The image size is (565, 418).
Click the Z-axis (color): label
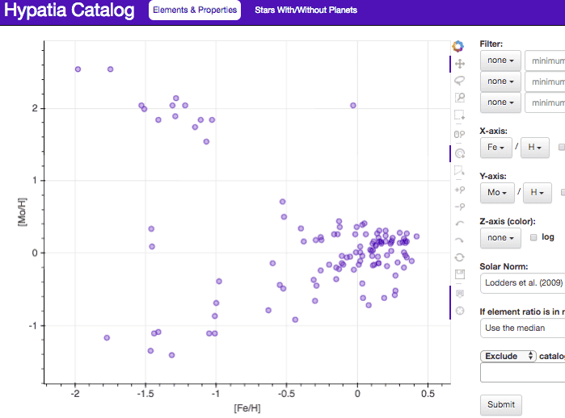pyautogui.click(x=508, y=222)
